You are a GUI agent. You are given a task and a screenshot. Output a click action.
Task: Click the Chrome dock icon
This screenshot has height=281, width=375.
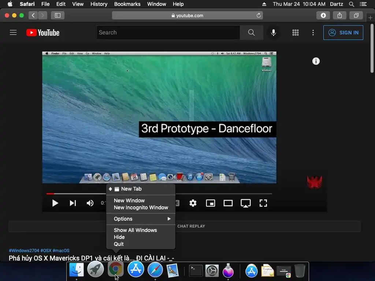pos(115,269)
